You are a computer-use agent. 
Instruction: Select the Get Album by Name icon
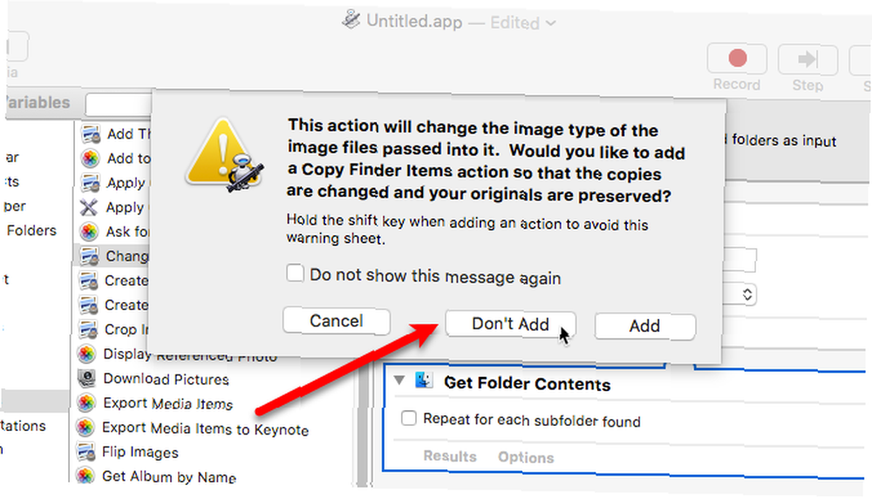(x=85, y=475)
